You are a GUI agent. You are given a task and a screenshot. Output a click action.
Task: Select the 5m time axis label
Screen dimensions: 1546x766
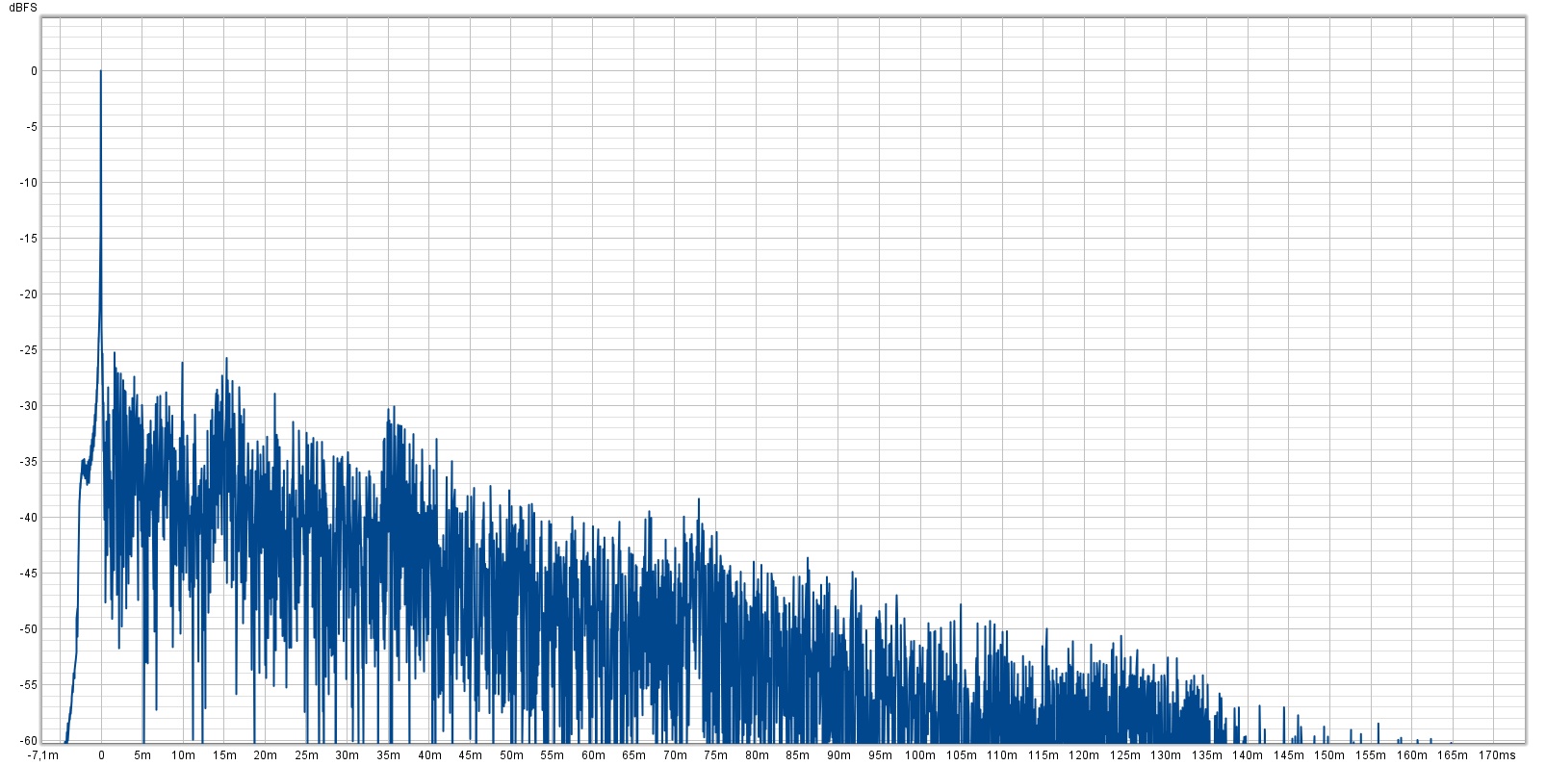[x=142, y=755]
